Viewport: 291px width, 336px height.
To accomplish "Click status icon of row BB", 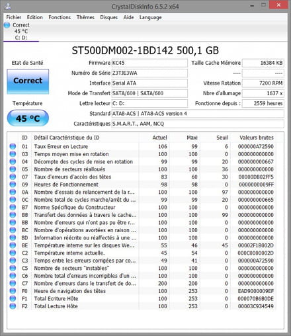I will click(13, 222).
